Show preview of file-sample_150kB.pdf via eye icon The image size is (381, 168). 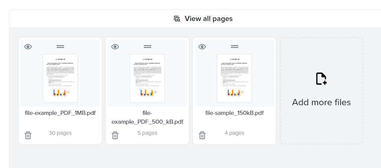click(x=202, y=47)
